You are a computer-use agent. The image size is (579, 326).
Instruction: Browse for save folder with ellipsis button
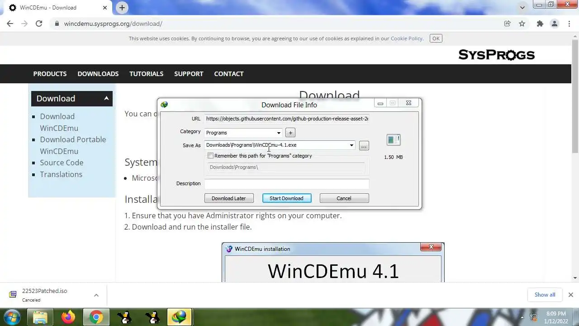click(x=364, y=145)
